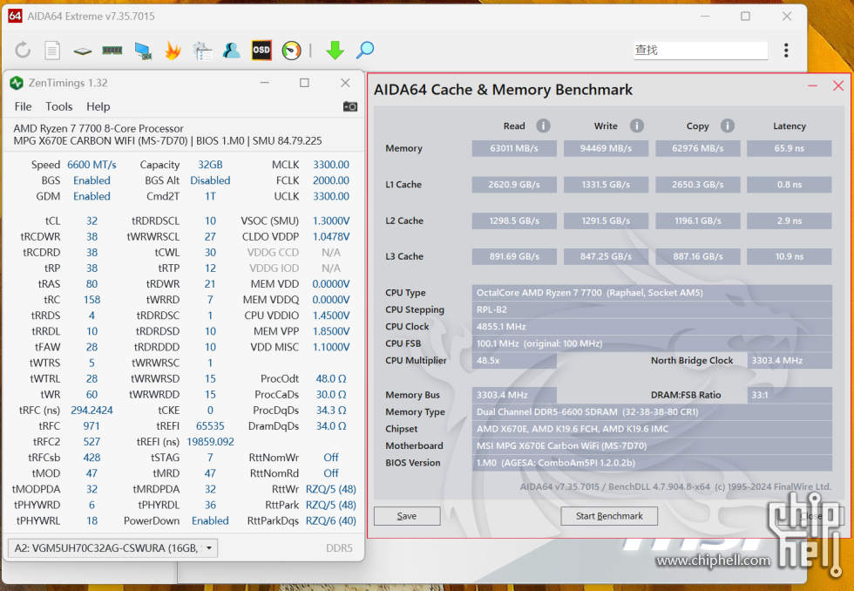Select the FCLK value 2000.00
Screen dimensions: 854x591
tap(330, 180)
